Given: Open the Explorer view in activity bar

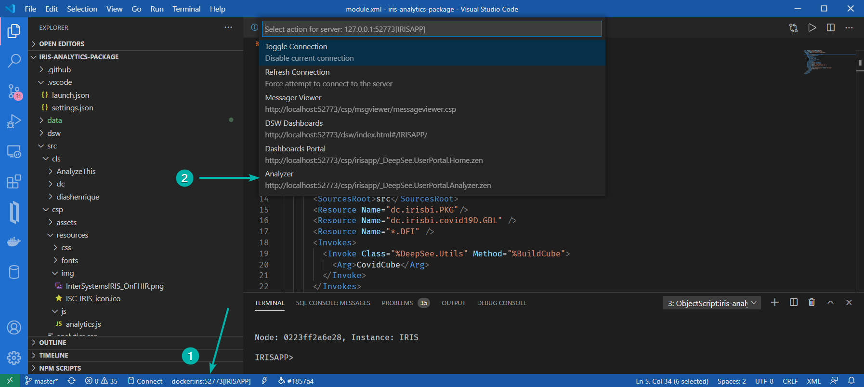Looking at the screenshot, I should tap(14, 31).
